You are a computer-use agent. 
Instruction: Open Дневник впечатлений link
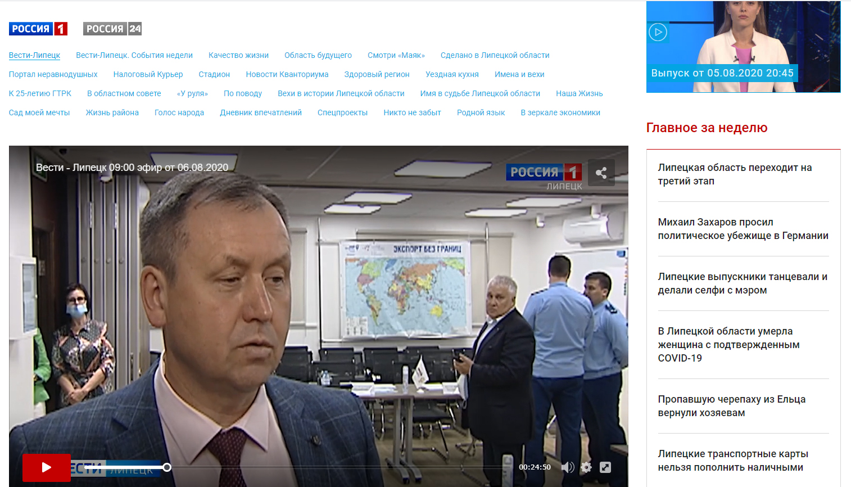click(x=261, y=112)
